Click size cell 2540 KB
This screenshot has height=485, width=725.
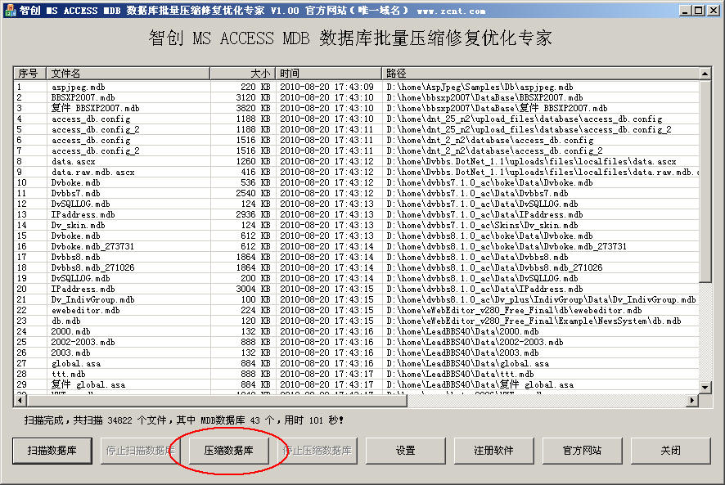(254, 193)
